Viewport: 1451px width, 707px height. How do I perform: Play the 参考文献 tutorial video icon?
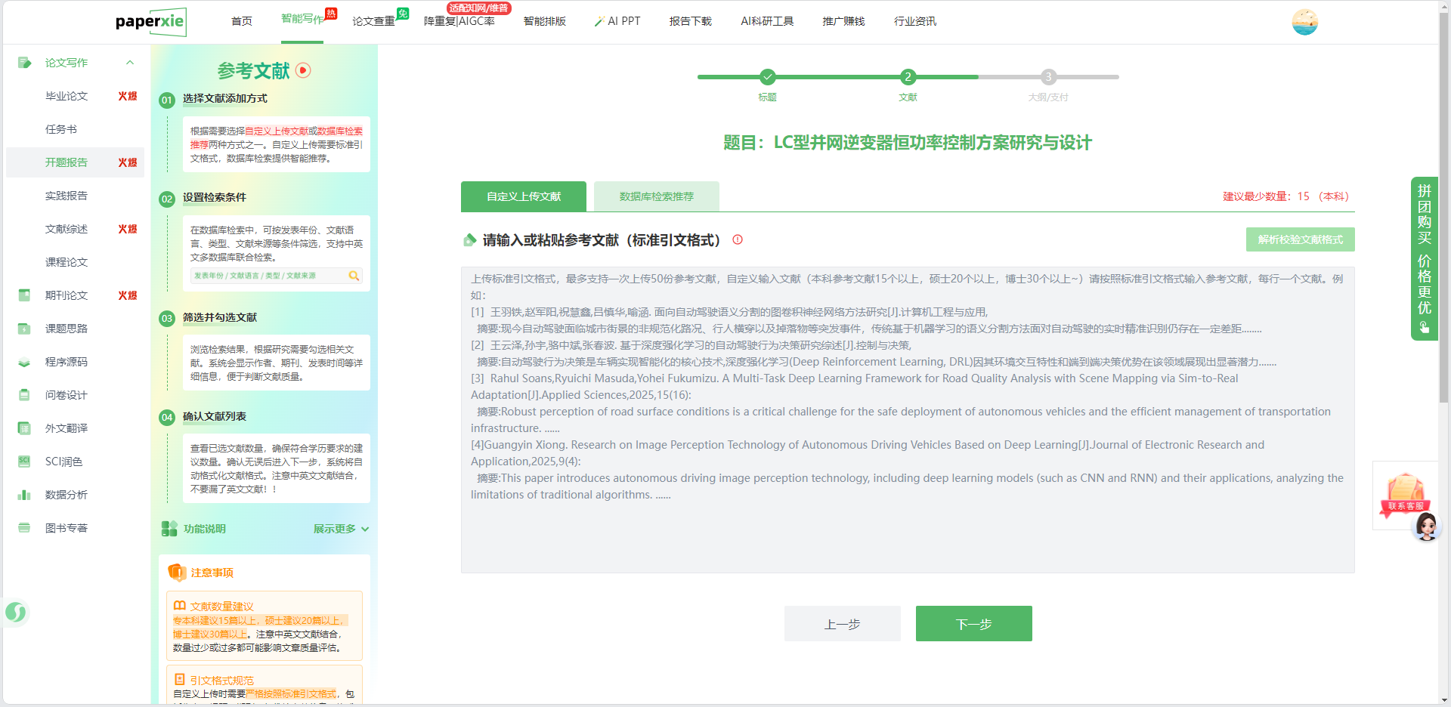(x=303, y=70)
